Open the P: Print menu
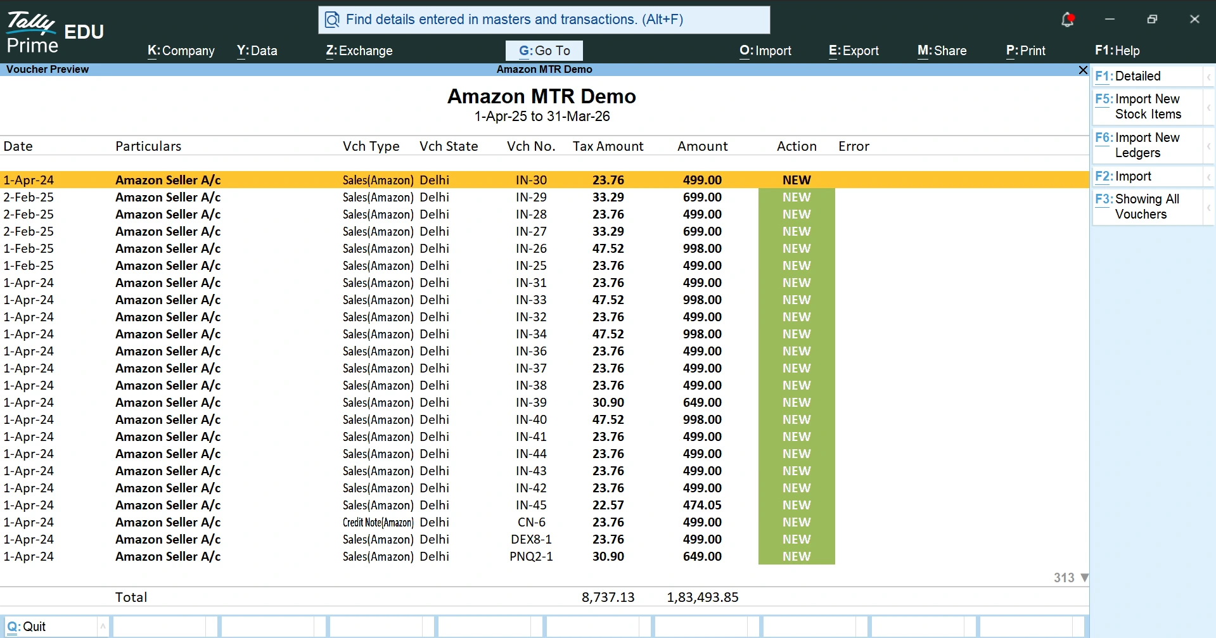This screenshot has width=1216, height=638. pos(1025,51)
